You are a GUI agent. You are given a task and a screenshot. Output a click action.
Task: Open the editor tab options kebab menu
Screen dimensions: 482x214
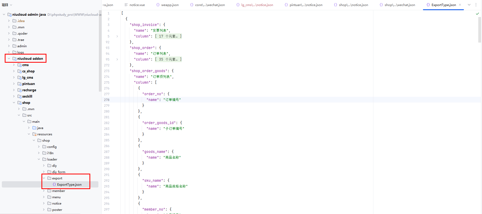coord(476,5)
